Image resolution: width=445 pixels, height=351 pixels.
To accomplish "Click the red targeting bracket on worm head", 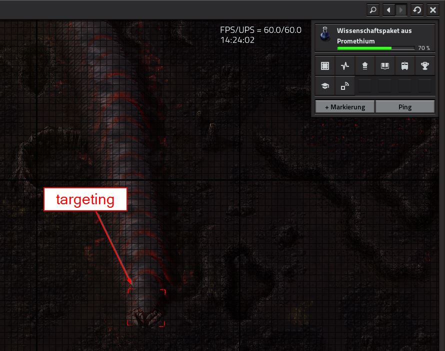I will (x=146, y=307).
